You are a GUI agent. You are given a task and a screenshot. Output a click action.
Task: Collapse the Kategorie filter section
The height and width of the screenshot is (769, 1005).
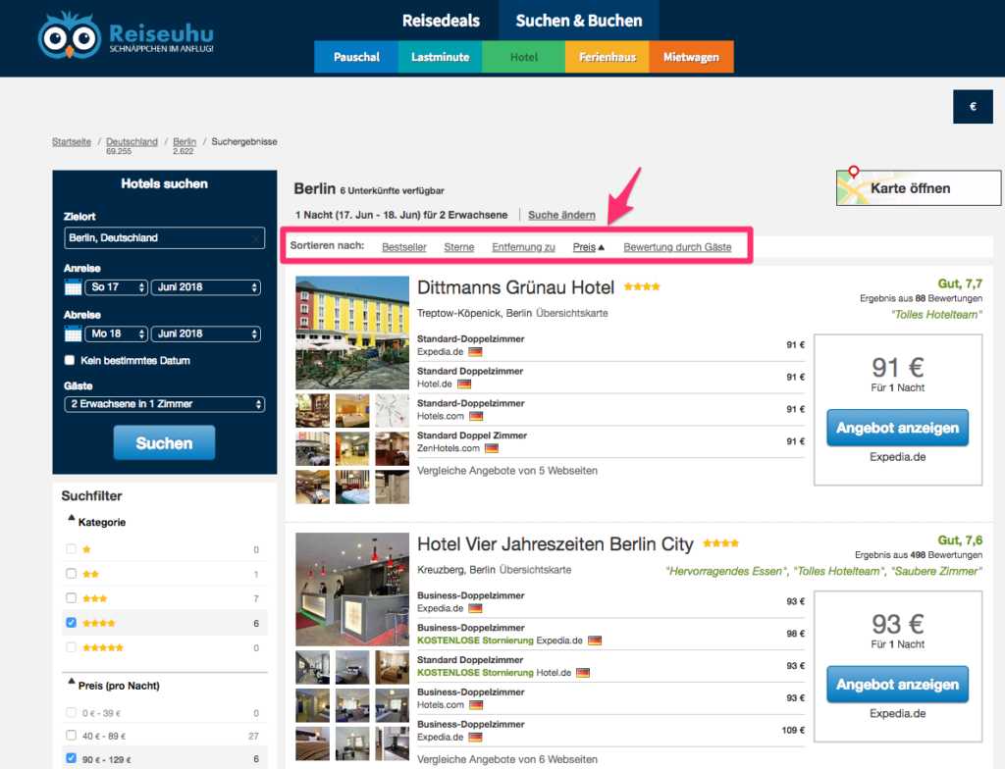coord(72,521)
